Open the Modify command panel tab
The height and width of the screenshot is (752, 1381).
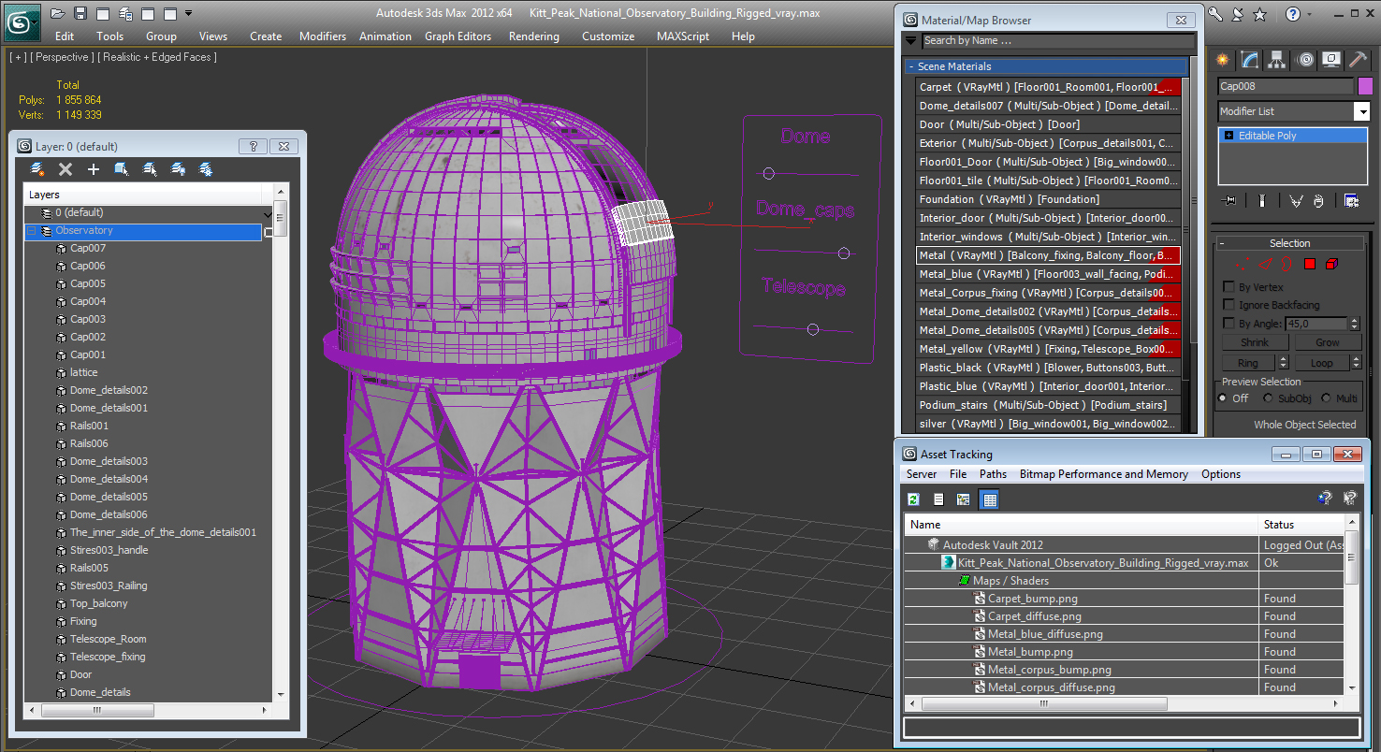pyautogui.click(x=1250, y=60)
